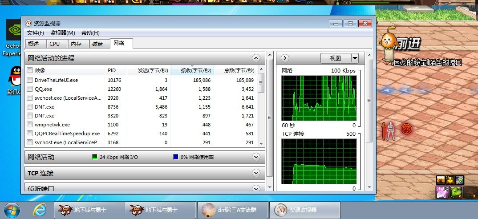Sort by 接收(字节/秒) column header
Screen dimensions: 478x219
(192, 70)
